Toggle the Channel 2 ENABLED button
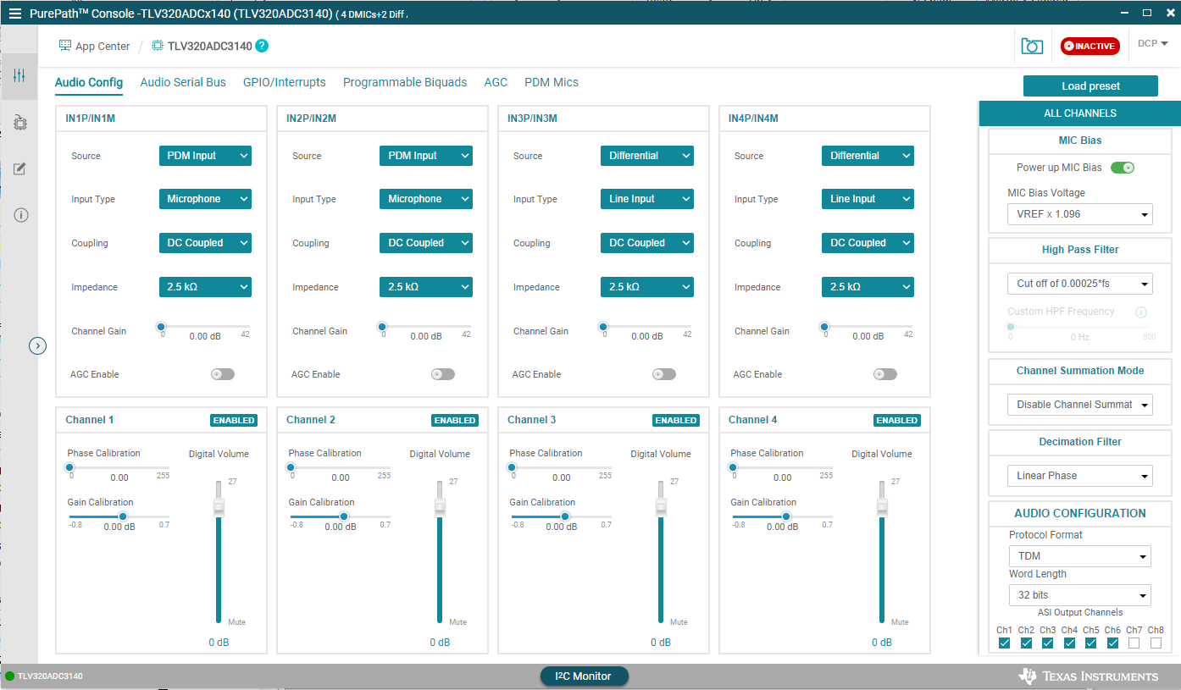Viewport: 1181px width, 690px height. [x=455, y=420]
